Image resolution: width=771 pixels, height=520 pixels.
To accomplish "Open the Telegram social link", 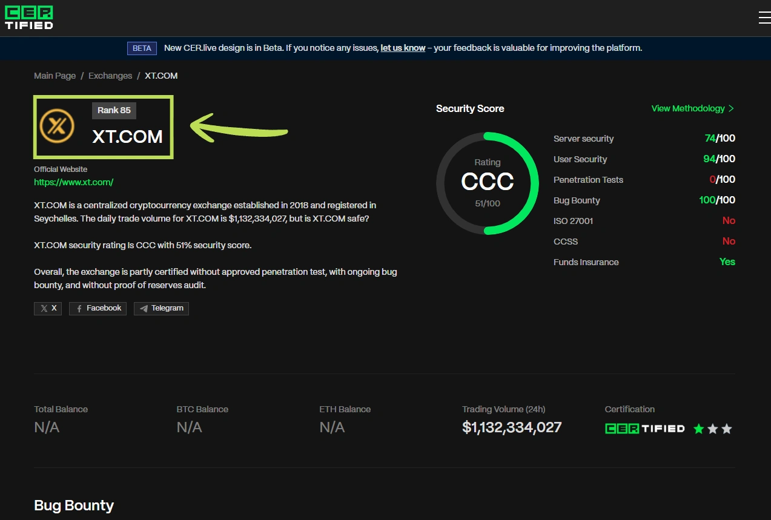I will tap(161, 308).
